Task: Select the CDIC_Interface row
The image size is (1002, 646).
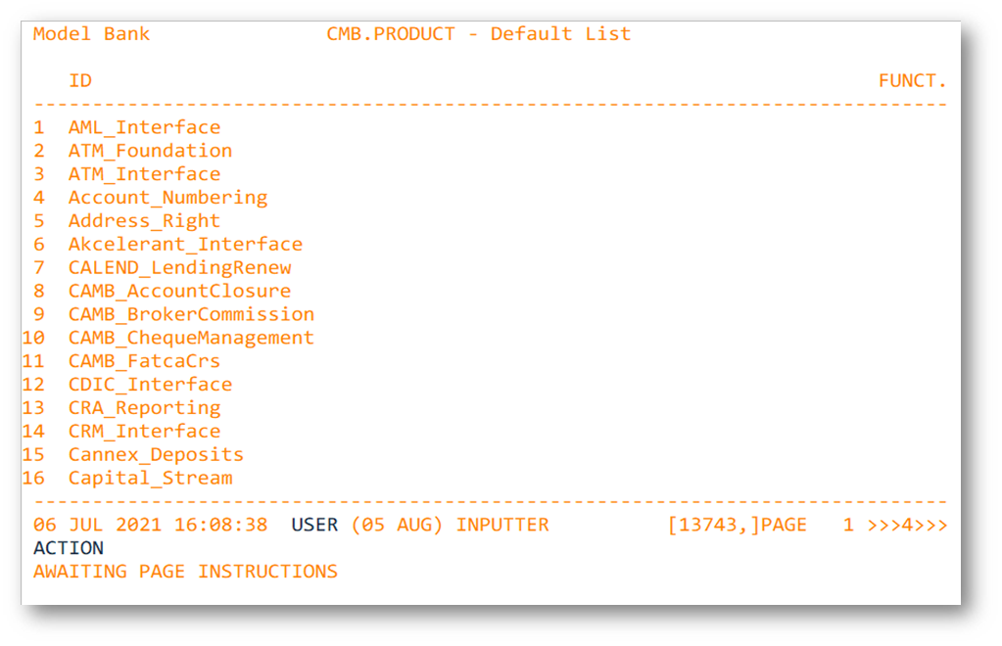Action: 150,385
